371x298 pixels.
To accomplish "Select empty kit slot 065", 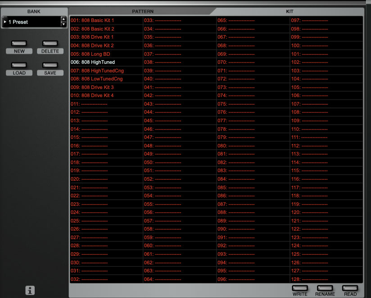I will pos(253,20).
